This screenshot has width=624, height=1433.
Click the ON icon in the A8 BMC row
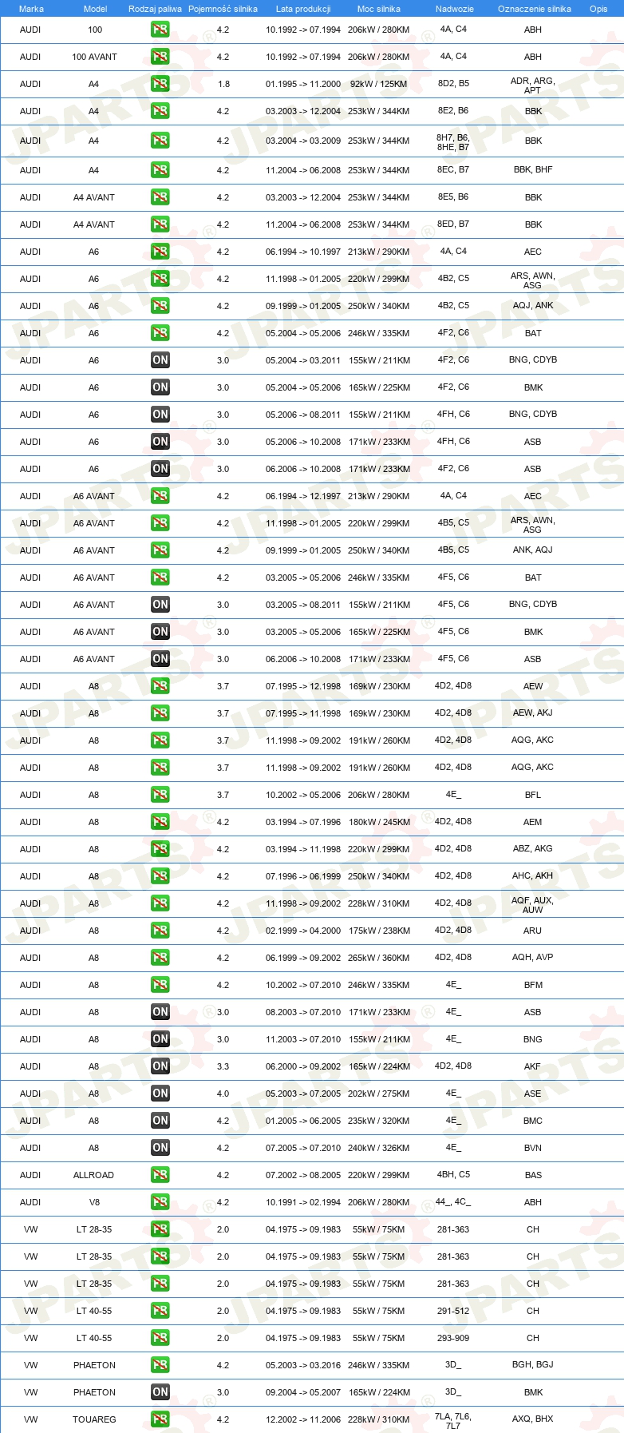tap(160, 1121)
